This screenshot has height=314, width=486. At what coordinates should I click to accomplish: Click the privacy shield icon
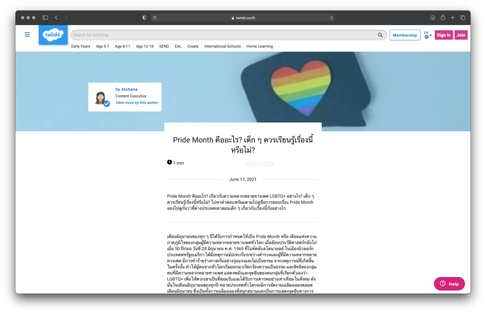click(x=144, y=18)
